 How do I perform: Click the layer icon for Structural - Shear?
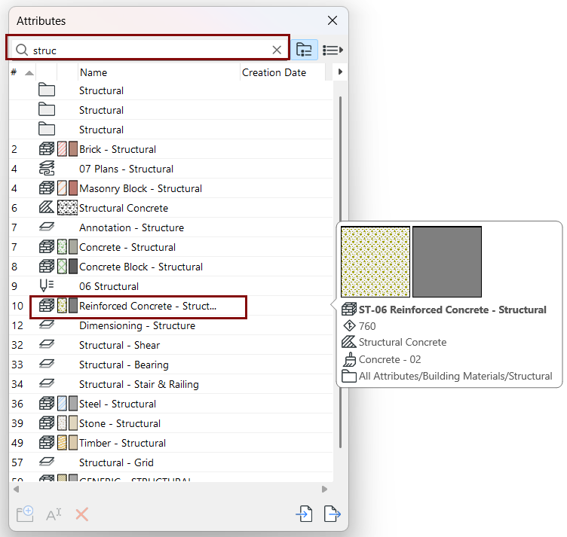pos(47,344)
